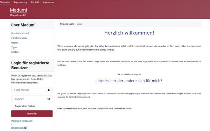Enable the Angemeldet bleiben checkbox
Screen dimensions: 210x131
pos(13,106)
